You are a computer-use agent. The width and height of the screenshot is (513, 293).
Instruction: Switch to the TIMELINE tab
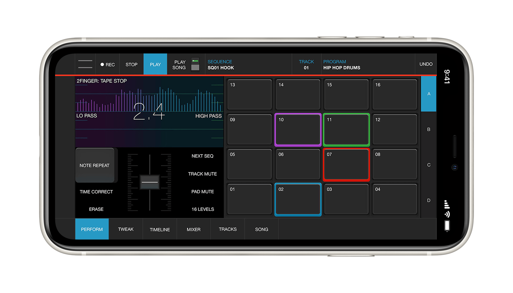click(160, 229)
